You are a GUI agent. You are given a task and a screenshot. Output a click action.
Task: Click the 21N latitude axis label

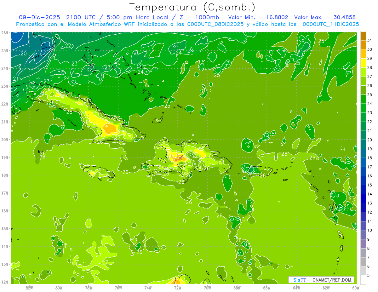pos(5,122)
